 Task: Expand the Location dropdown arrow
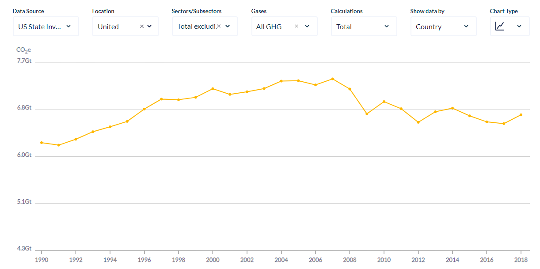pos(149,27)
